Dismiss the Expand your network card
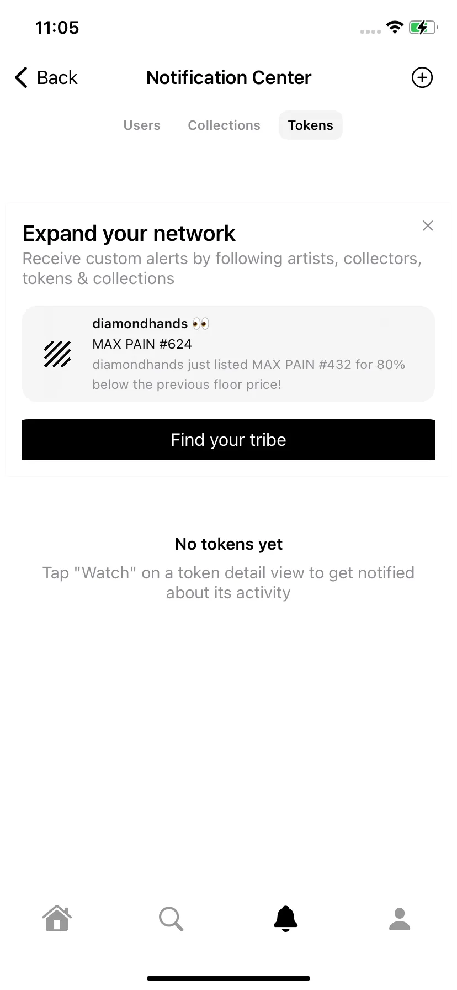The height and width of the screenshot is (990, 457). 428,225
